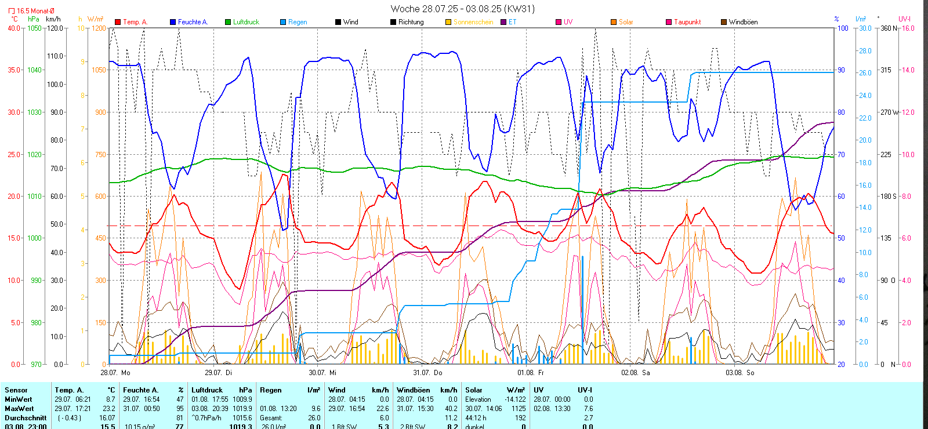Click the Richtung legend label
Viewport: 928px width, 429px height.
click(x=411, y=22)
